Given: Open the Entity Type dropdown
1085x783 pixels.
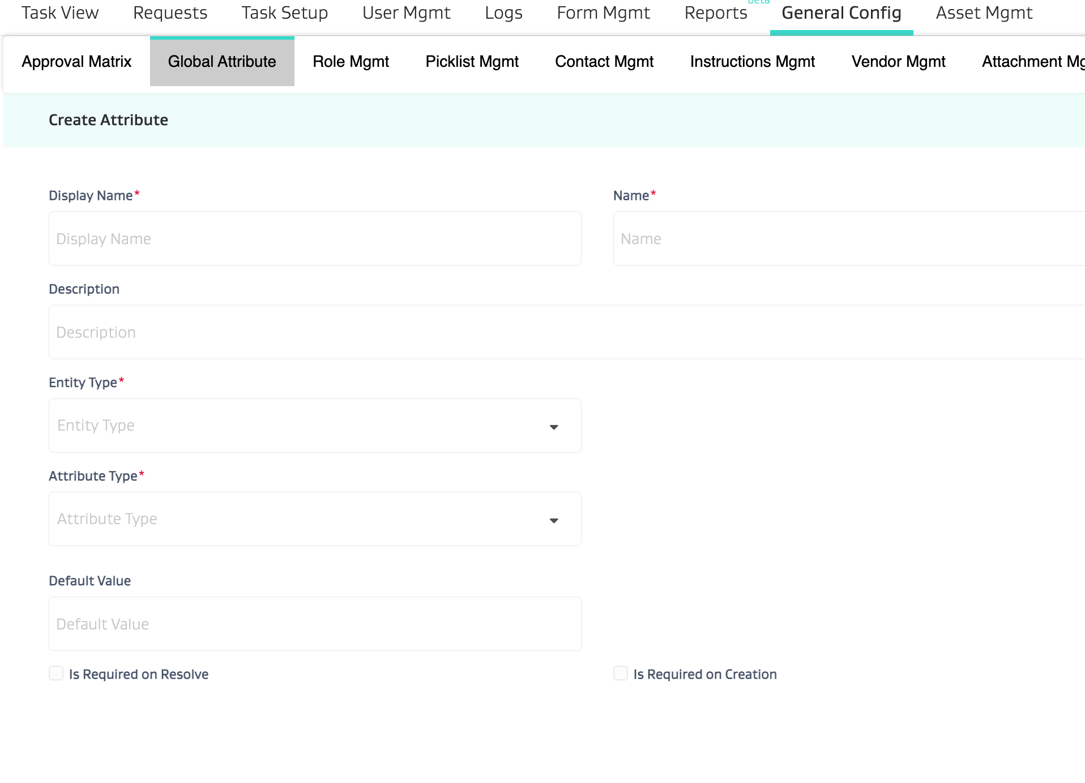Looking at the screenshot, I should 315,425.
